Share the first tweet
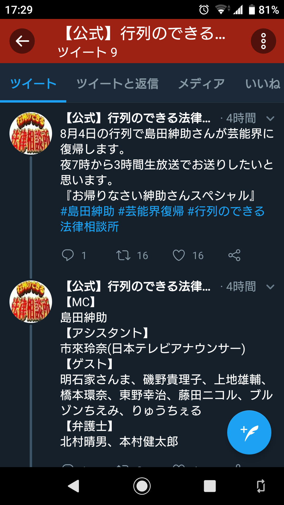 coord(234,255)
